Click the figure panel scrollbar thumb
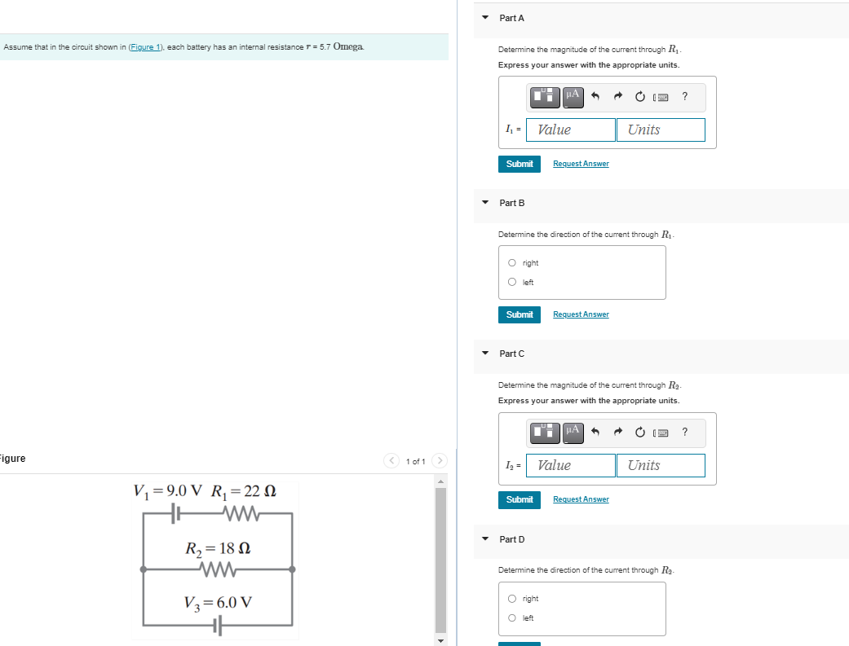 440,560
